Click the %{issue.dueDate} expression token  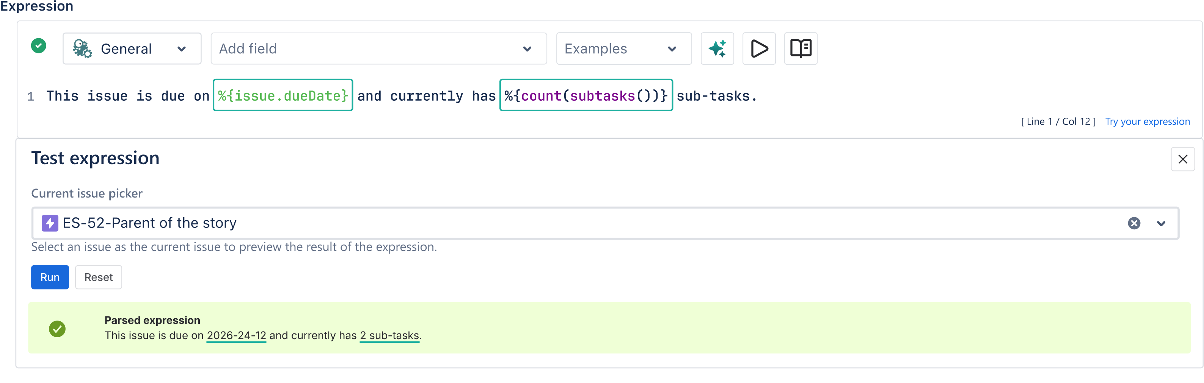[x=283, y=95]
